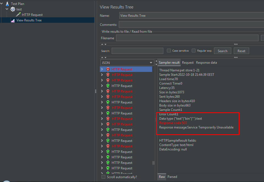The height and width of the screenshot is (182, 264).
Task: Select the Parsed view tab
Action: [x=172, y=177]
